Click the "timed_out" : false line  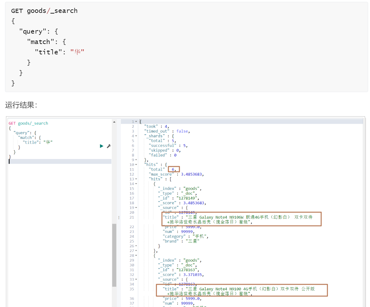click(x=167, y=131)
